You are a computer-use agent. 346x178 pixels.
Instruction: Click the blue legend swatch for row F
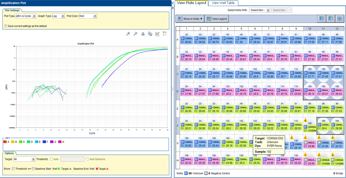[44, 142]
